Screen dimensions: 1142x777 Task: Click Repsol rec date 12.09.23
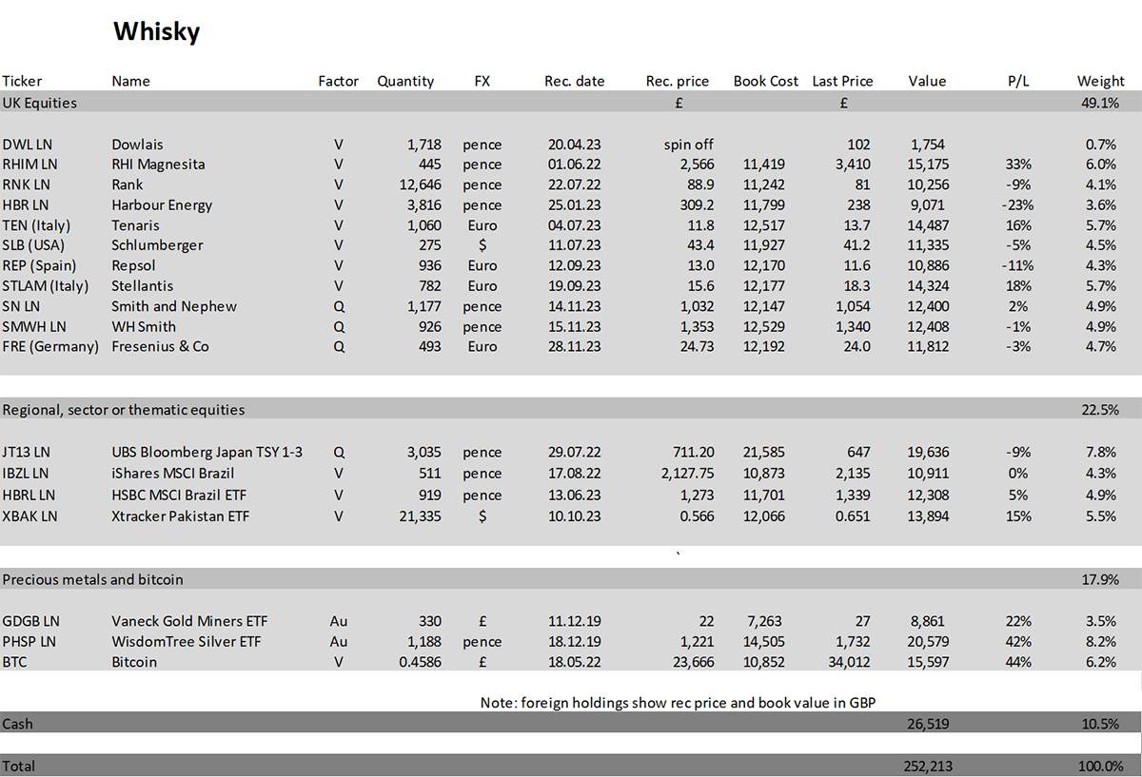(574, 265)
